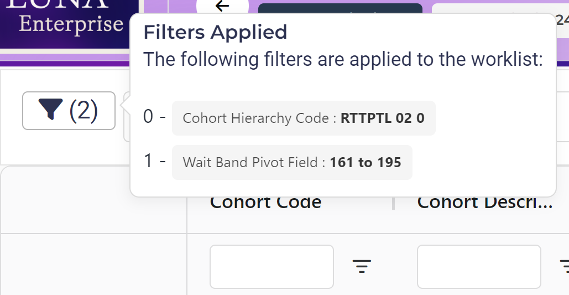This screenshot has height=295, width=569.
Task: Click the index number 1 beside second filter
Action: (x=148, y=161)
